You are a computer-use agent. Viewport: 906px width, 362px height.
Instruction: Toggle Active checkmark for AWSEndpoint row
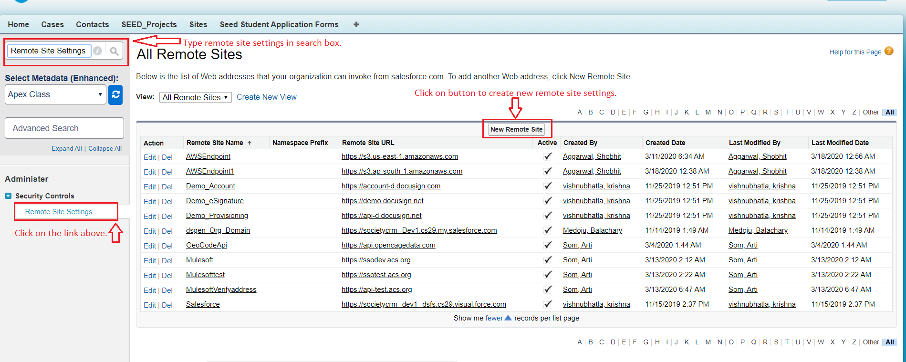pyautogui.click(x=548, y=156)
